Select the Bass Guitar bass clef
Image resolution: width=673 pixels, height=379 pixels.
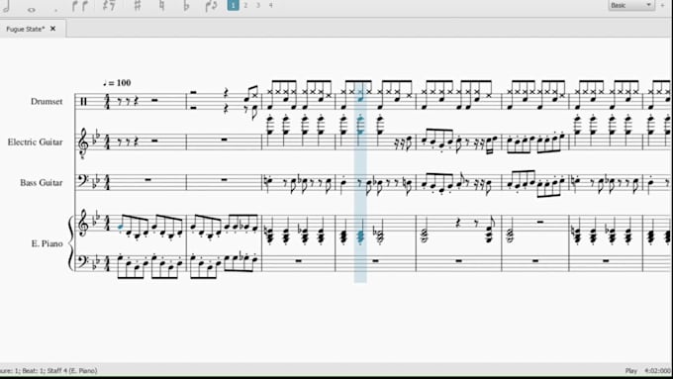click(83, 181)
